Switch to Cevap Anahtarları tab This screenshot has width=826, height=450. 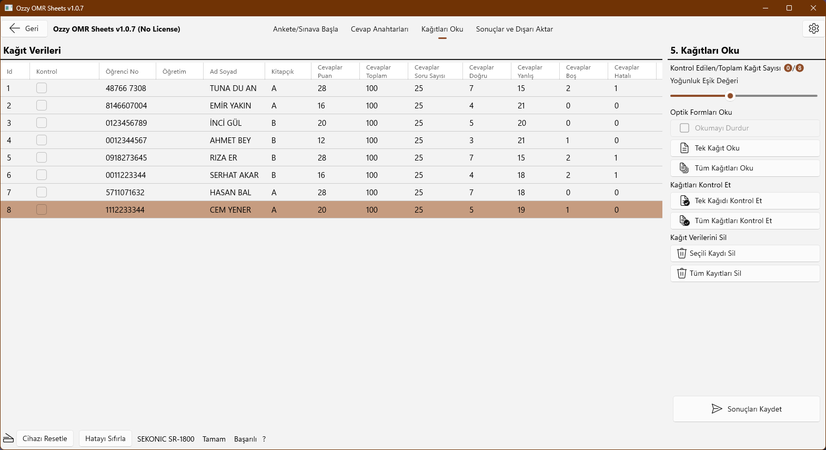379,29
